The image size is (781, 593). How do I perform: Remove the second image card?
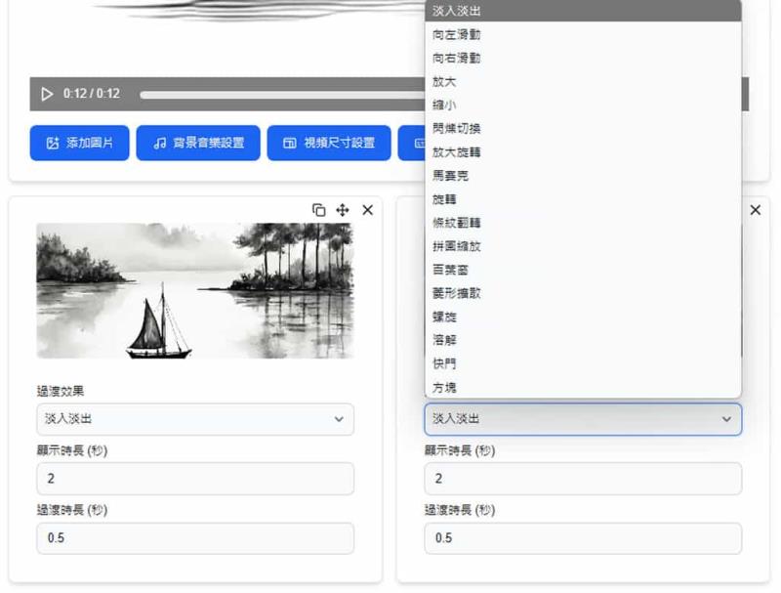click(x=755, y=210)
